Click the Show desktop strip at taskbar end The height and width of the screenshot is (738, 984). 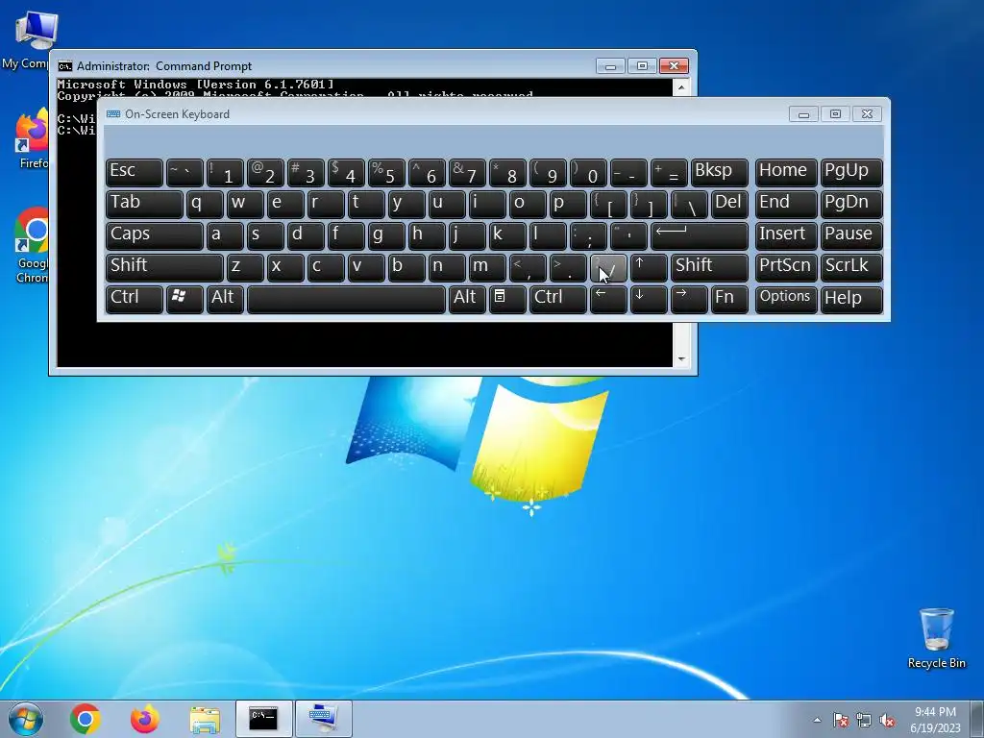[x=977, y=719]
